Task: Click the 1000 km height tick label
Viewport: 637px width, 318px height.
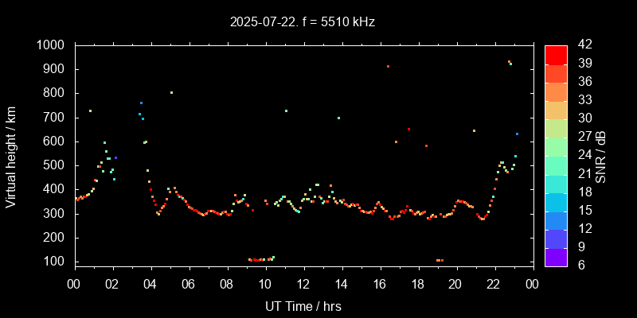Action: point(51,45)
